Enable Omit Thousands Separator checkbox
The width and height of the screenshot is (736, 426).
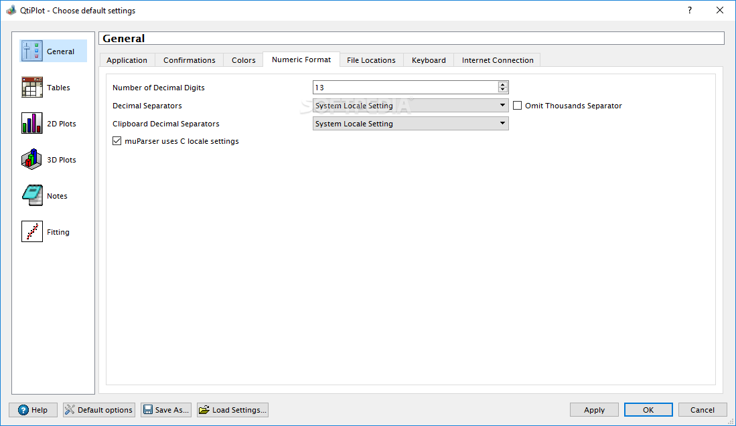pos(517,106)
